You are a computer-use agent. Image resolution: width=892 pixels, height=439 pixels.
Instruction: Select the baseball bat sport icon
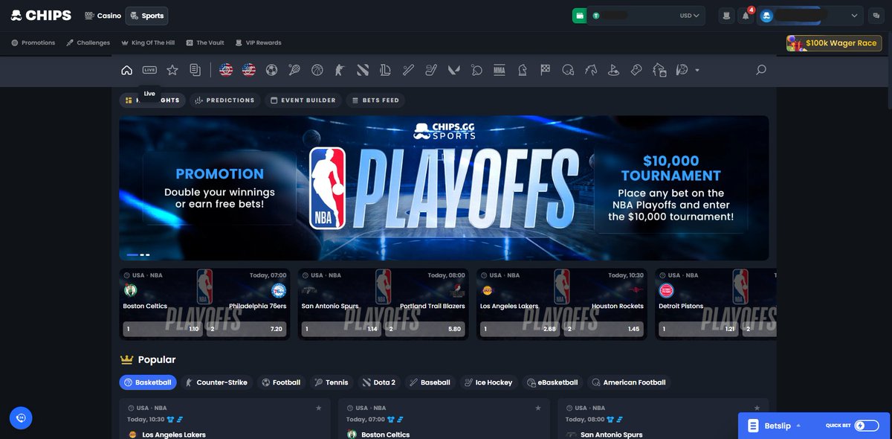[x=408, y=70]
